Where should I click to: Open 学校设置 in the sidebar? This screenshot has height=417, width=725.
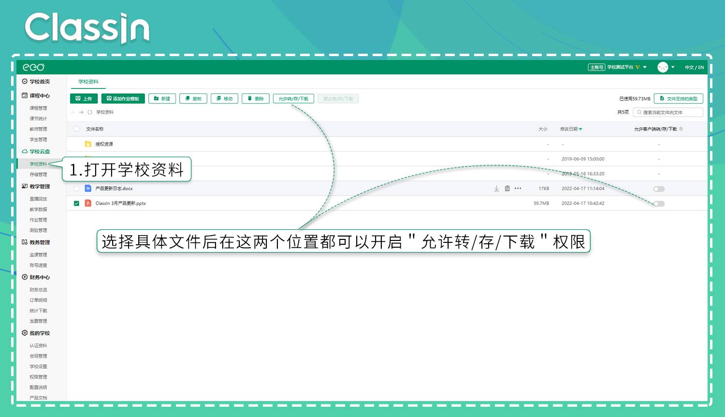pos(38,366)
